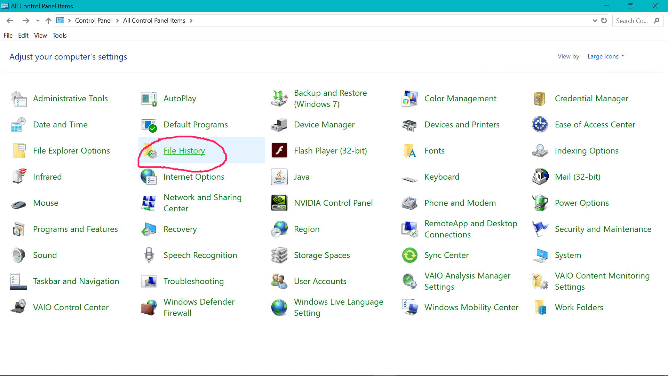Expand chevron after Control Panel breadcrumb
The image size is (668, 376).
click(117, 21)
